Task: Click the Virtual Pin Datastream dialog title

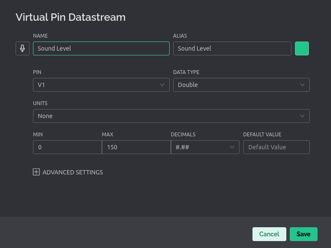Action: [71, 17]
